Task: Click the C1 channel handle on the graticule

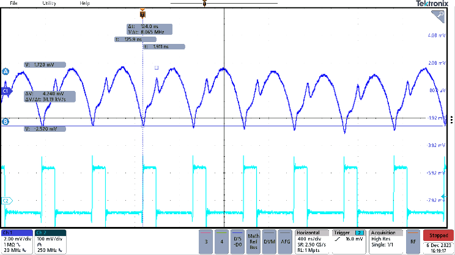Action: [x=5, y=91]
